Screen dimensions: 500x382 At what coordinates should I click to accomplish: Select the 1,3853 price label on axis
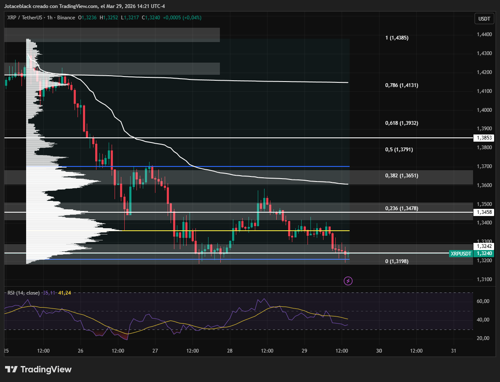(x=484, y=138)
